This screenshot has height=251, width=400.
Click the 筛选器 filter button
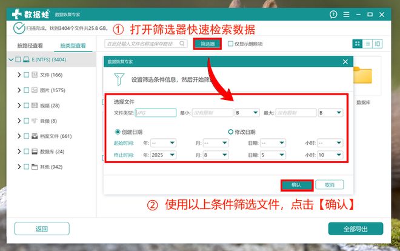click(207, 44)
